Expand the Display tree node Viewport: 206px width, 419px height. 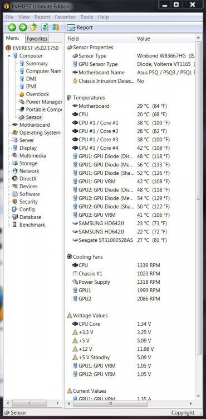pos(9,148)
